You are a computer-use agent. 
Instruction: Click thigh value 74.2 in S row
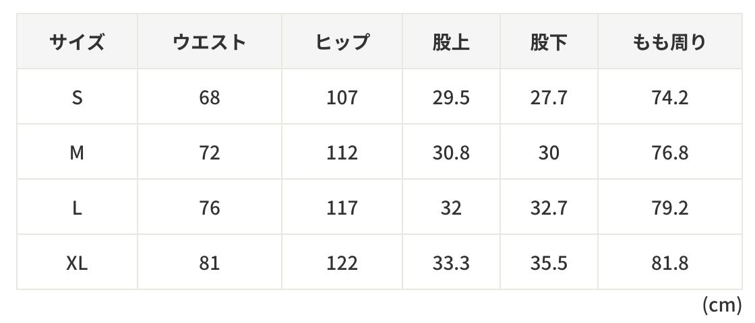669,98
